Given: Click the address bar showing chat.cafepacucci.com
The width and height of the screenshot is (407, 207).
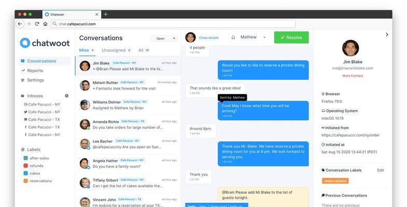Looking at the screenshot, I should coord(173,24).
